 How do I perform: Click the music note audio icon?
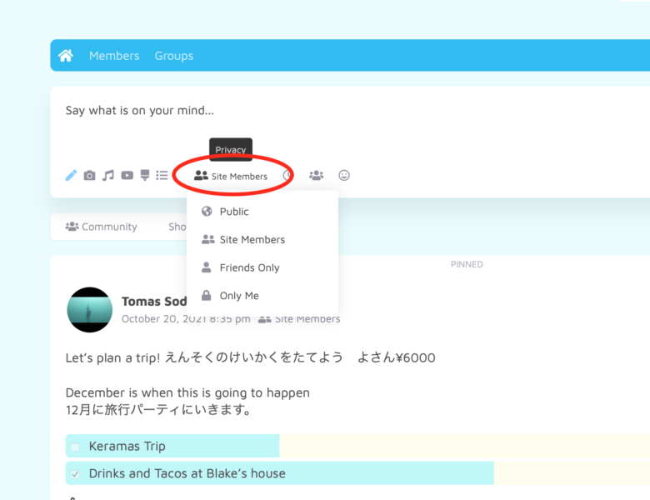click(108, 176)
